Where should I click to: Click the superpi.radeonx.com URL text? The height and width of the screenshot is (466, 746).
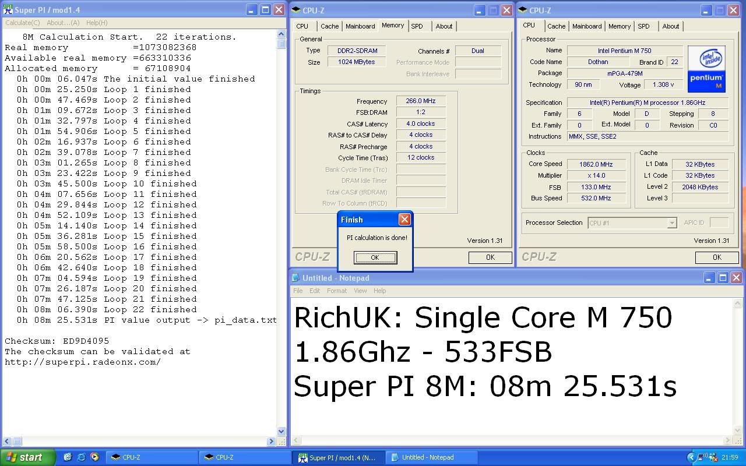(x=83, y=362)
